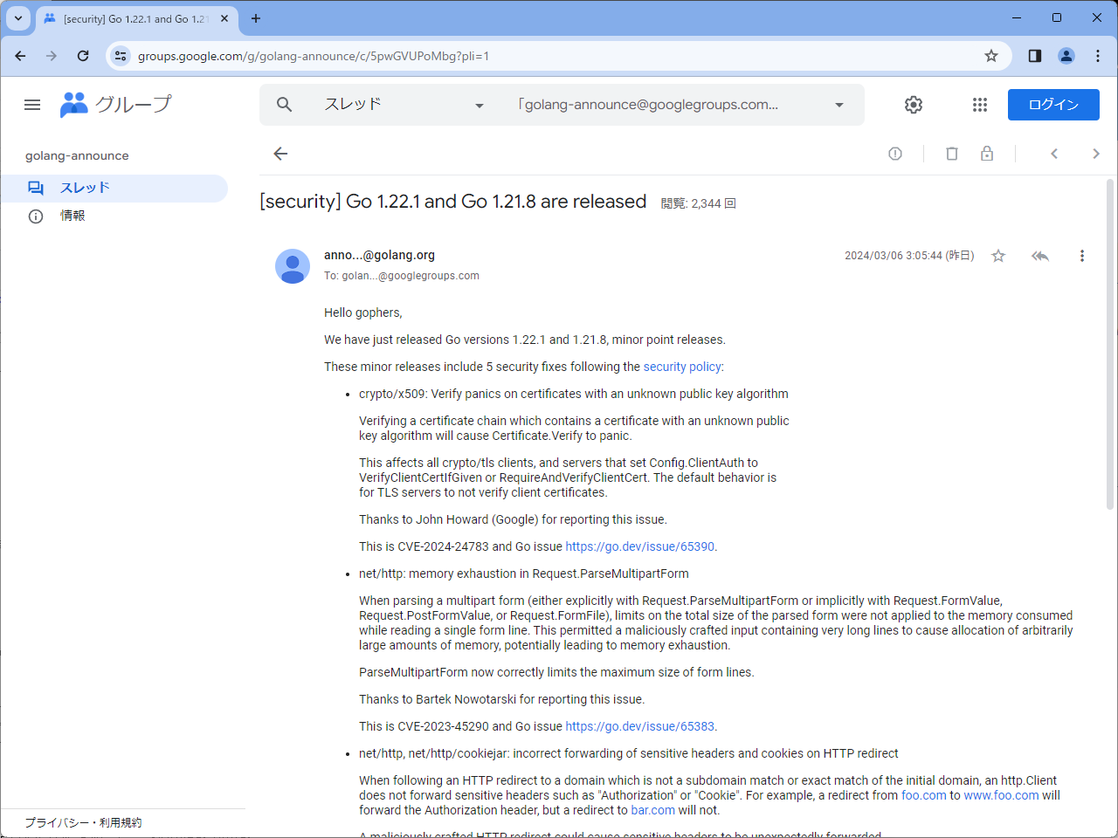
Task: Open the Google apps launcher grid
Action: point(979,104)
